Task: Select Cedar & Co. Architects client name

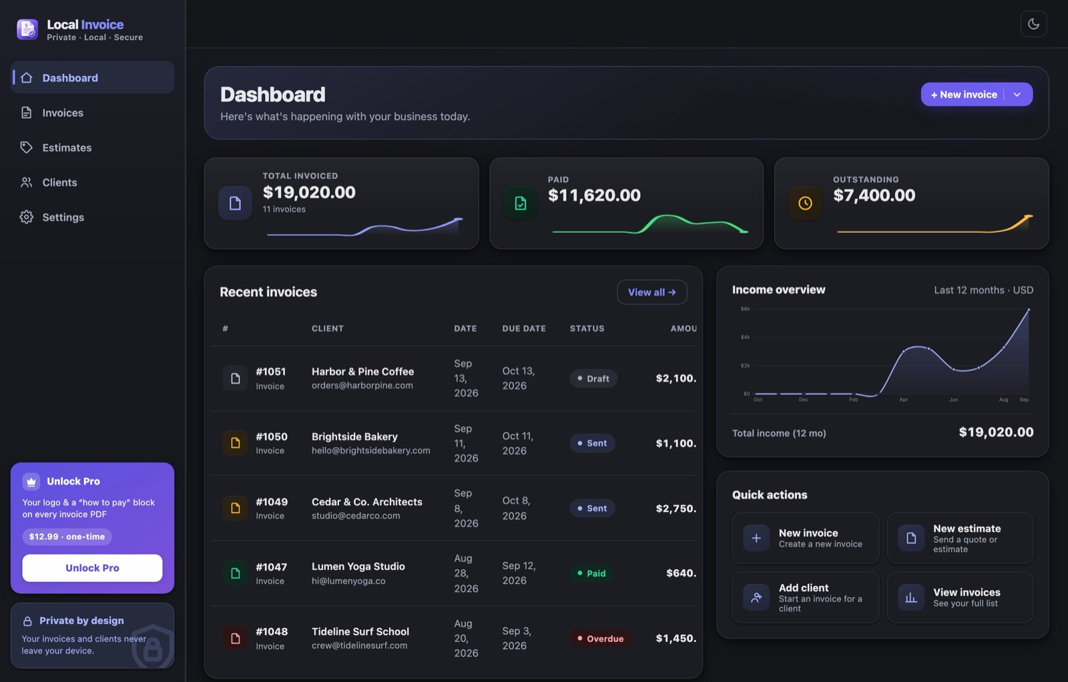Action: [366, 502]
